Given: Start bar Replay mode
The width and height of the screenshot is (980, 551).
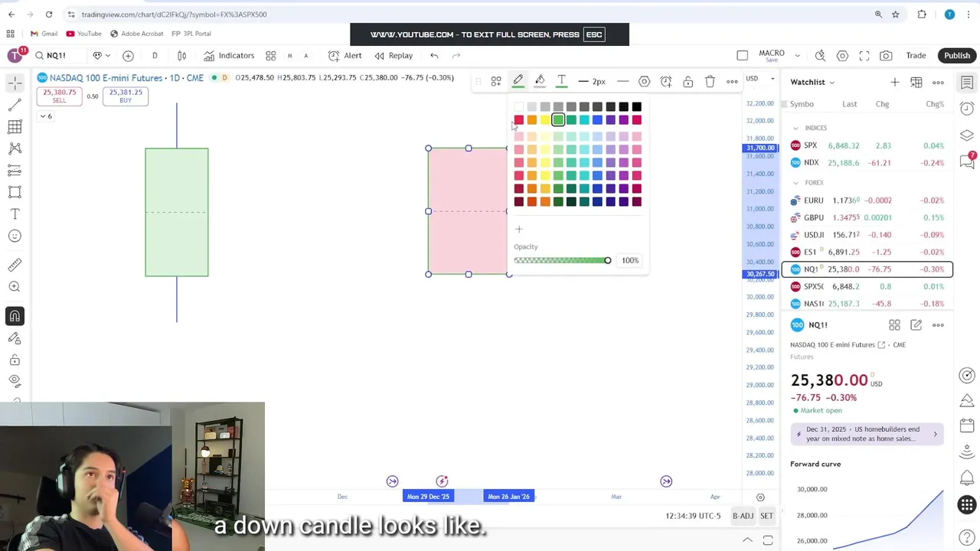Looking at the screenshot, I should point(394,55).
